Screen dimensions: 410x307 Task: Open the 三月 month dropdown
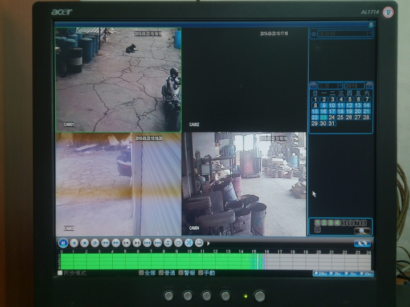(341, 86)
